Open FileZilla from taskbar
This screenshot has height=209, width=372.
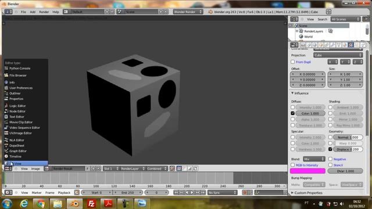click(x=91, y=203)
